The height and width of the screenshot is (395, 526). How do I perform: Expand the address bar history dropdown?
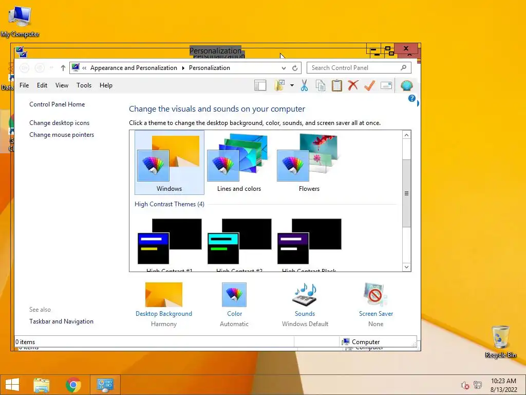click(284, 68)
